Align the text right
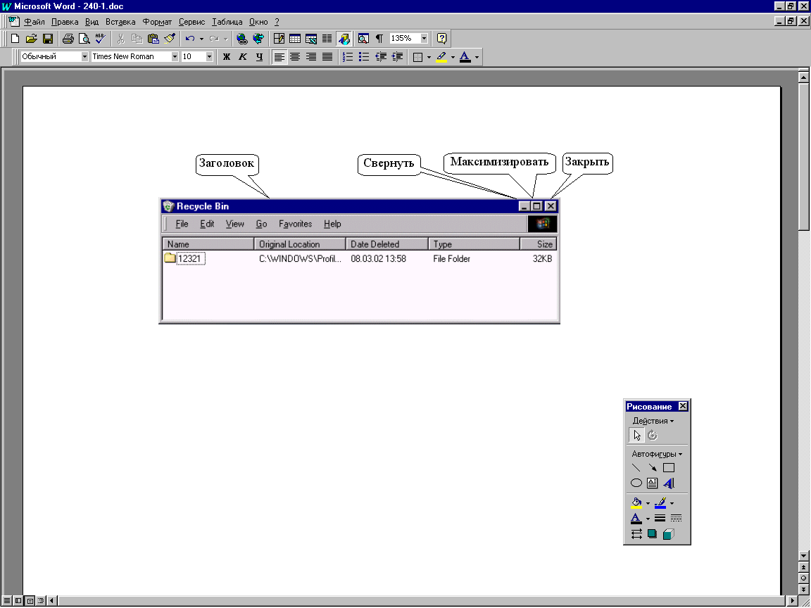The width and height of the screenshot is (811, 608). click(311, 57)
